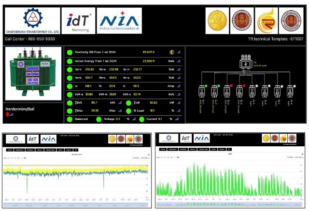Click the Charoenchai Transformer company logo

point(33,21)
